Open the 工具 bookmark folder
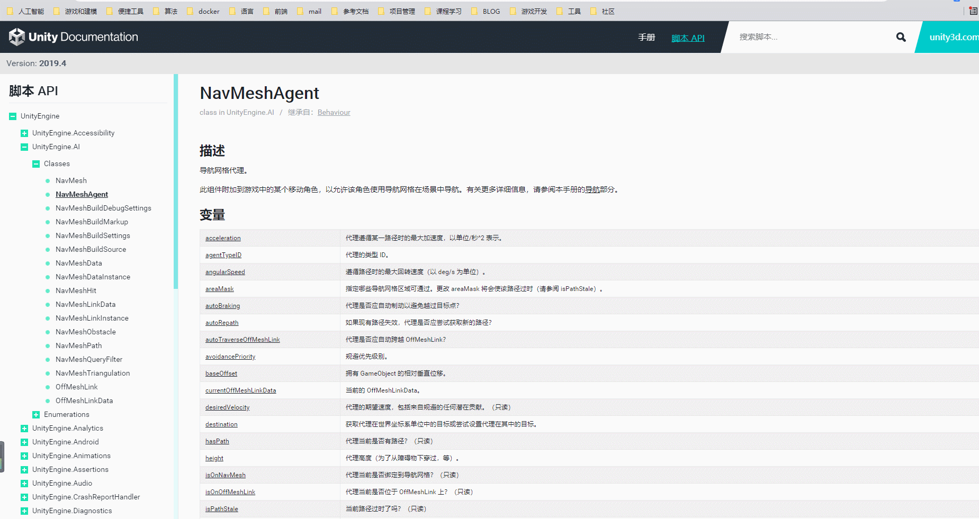The height and width of the screenshot is (519, 979). (x=569, y=11)
